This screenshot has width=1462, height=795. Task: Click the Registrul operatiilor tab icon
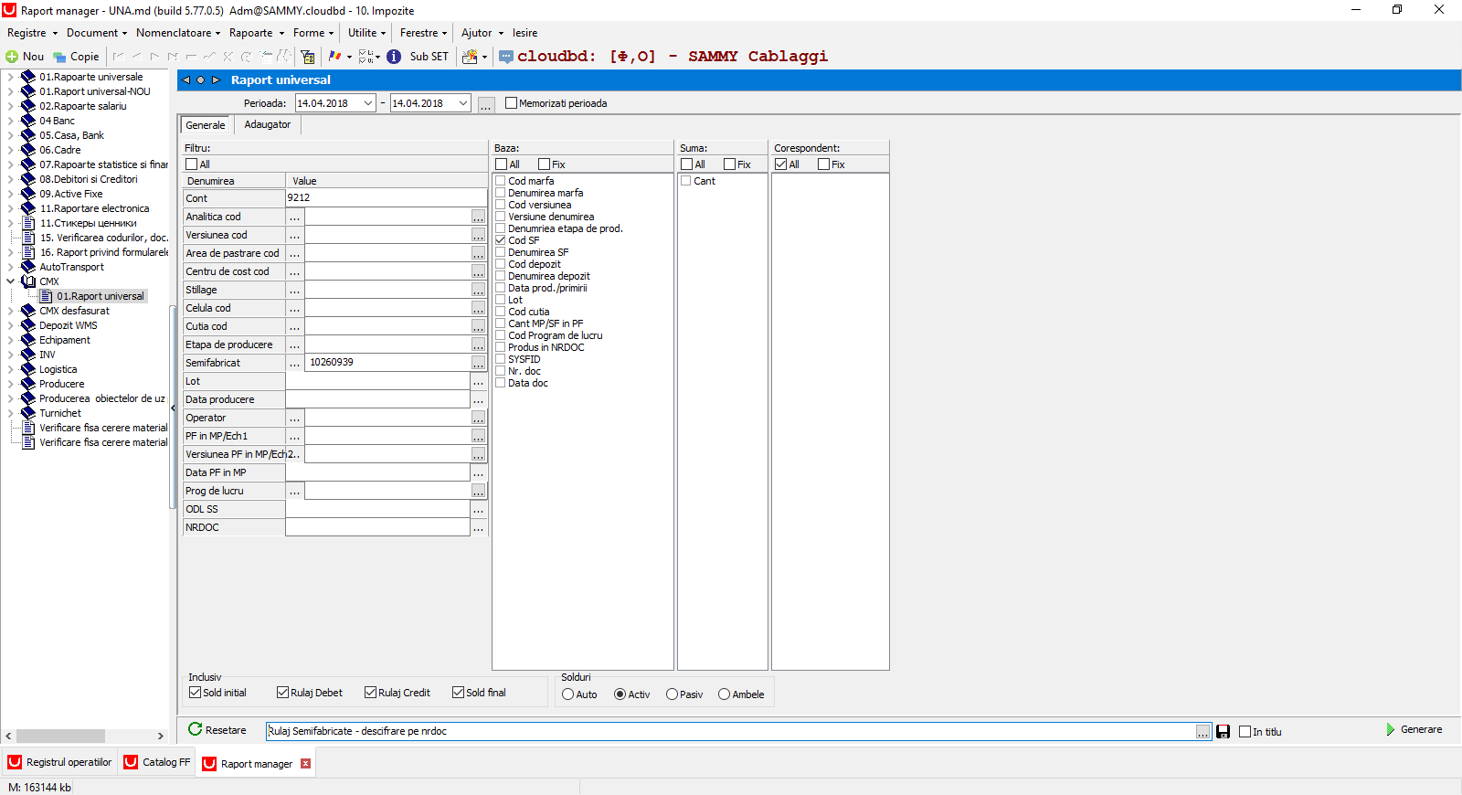pos(15,762)
